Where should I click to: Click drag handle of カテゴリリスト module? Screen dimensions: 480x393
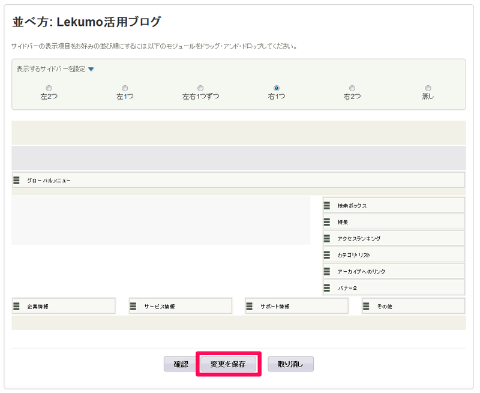click(327, 255)
